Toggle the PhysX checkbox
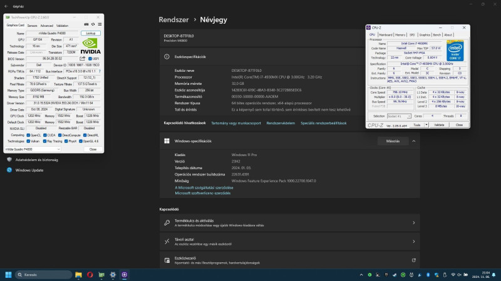This screenshot has width=501, height=281. point(66,141)
